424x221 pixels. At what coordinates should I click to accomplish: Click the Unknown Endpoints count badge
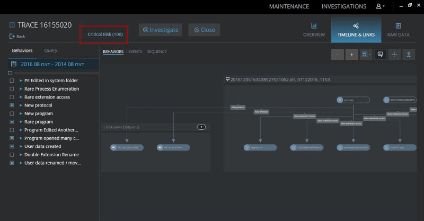(201, 127)
